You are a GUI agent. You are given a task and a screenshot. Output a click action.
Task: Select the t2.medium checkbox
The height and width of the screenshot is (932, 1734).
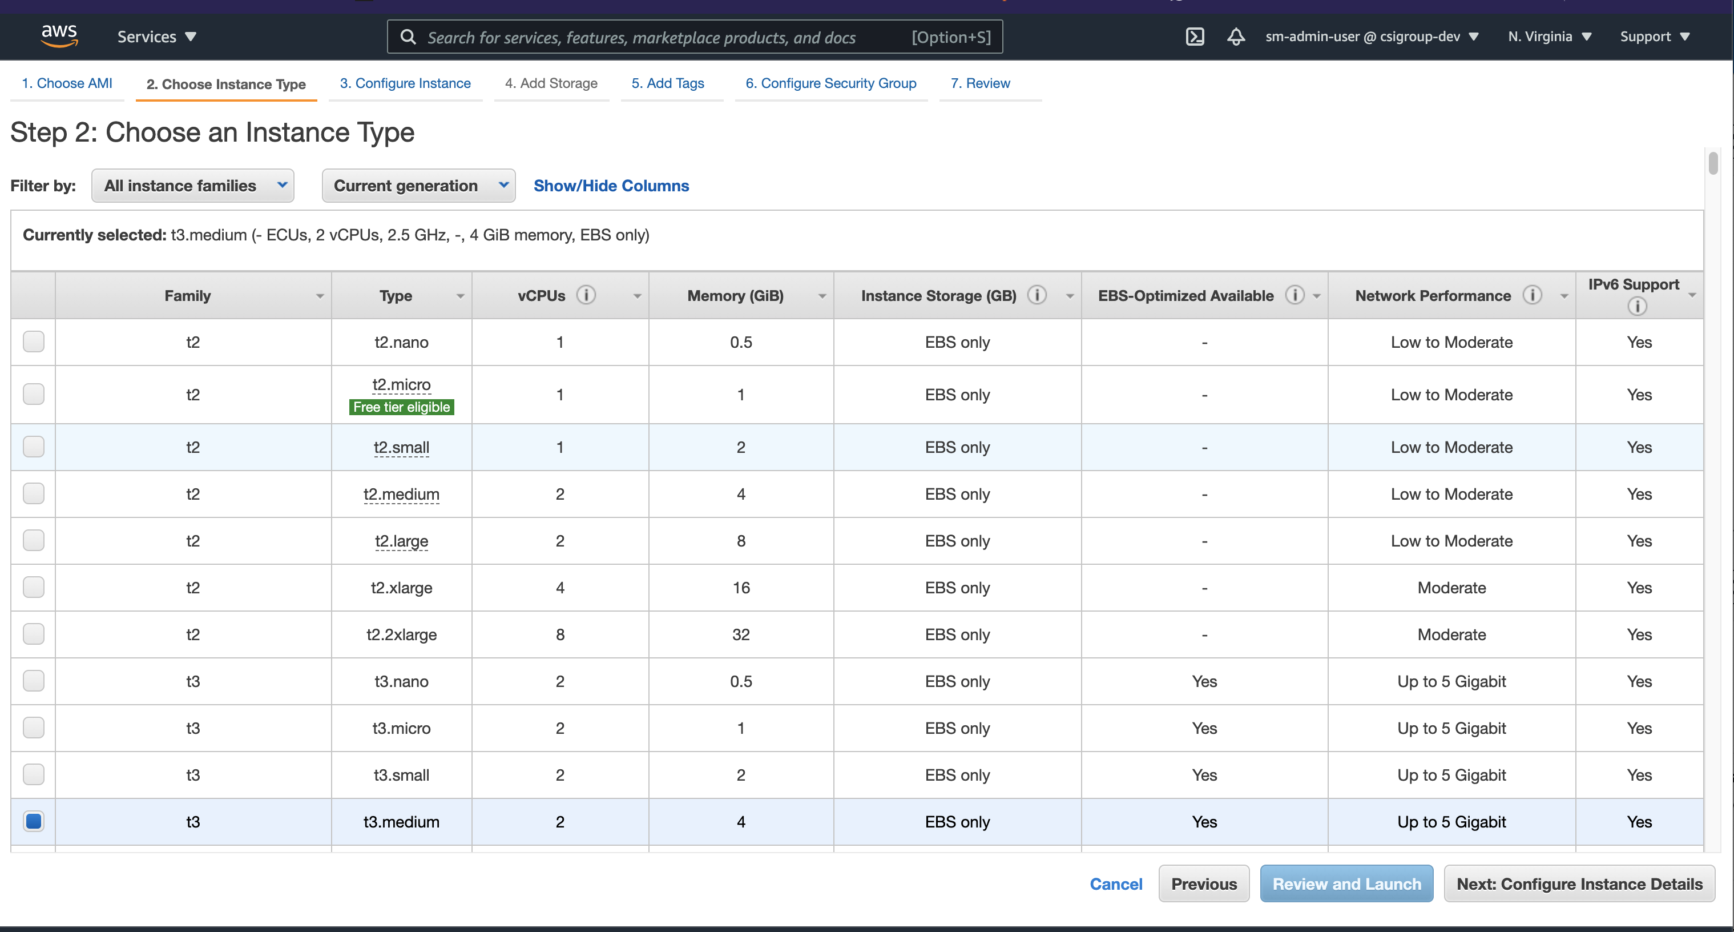pos(33,493)
